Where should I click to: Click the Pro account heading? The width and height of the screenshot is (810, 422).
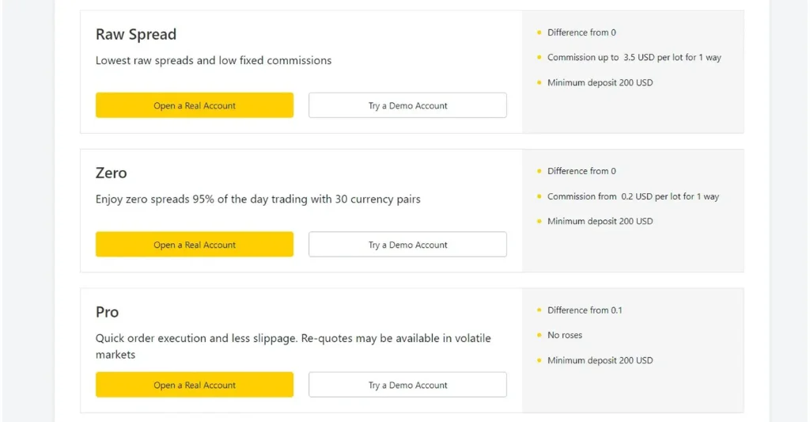point(108,312)
